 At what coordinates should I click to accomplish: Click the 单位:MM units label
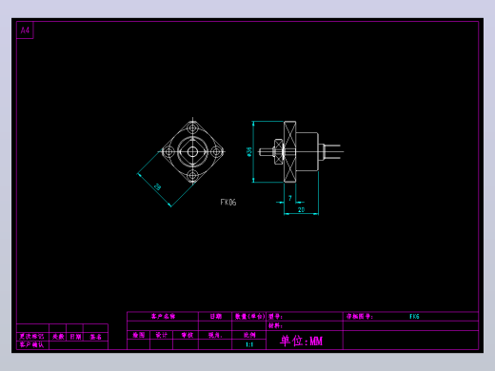click(x=301, y=341)
